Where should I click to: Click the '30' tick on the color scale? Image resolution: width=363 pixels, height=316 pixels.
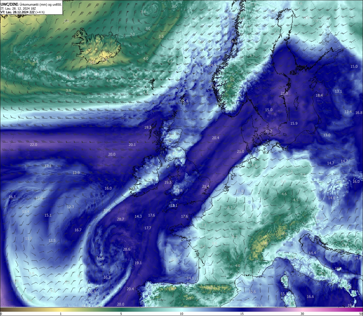302,314
